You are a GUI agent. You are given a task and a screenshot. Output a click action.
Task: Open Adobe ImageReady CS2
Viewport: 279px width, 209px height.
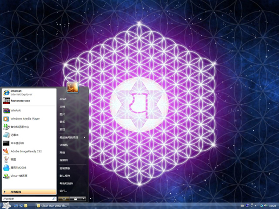click(x=29, y=151)
